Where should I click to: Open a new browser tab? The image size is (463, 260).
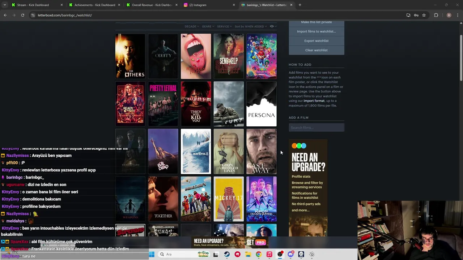click(300, 5)
